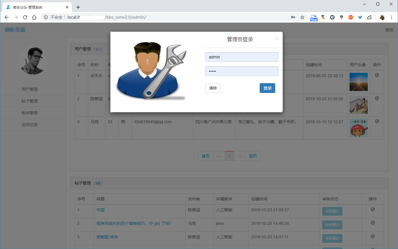Select page 1 in pagination
The height and width of the screenshot is (249, 398).
[229, 156]
